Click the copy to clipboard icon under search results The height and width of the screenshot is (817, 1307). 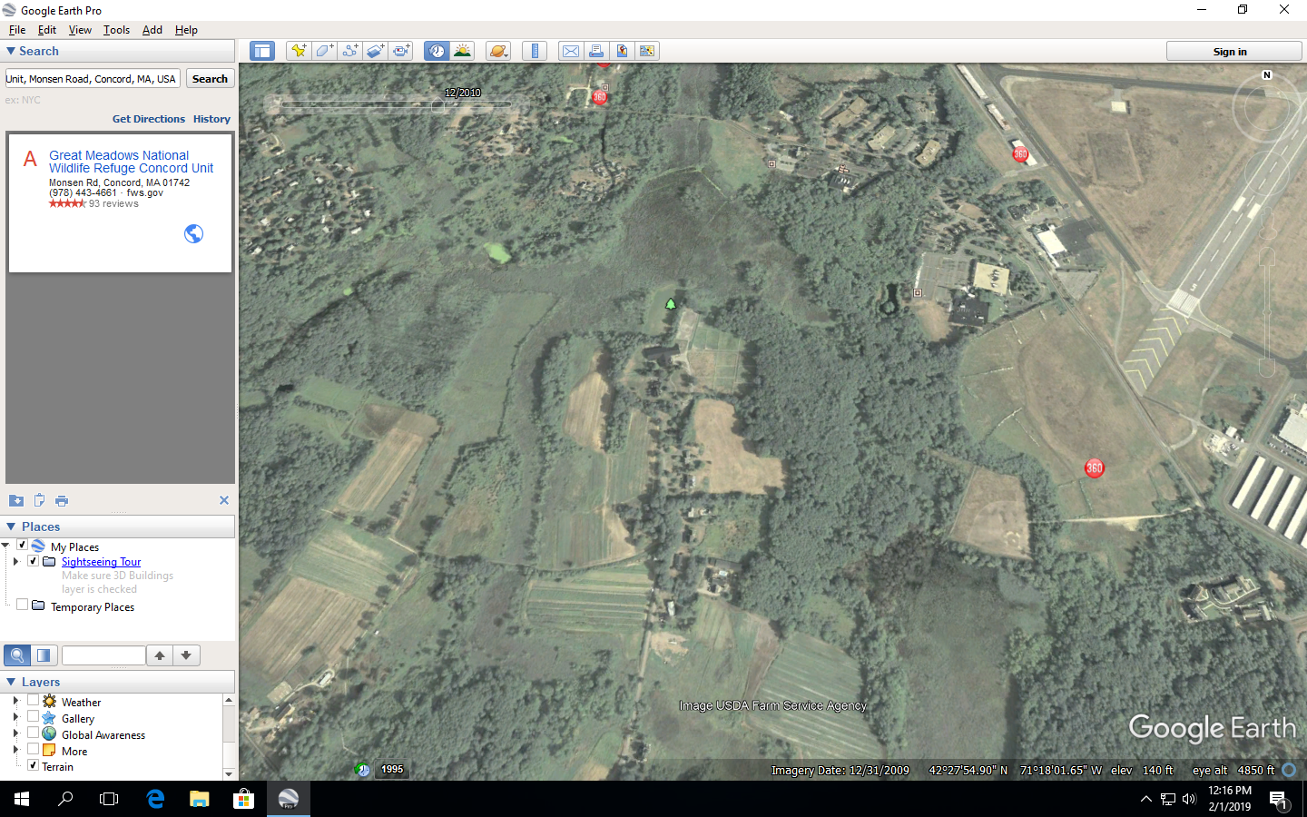coord(39,500)
